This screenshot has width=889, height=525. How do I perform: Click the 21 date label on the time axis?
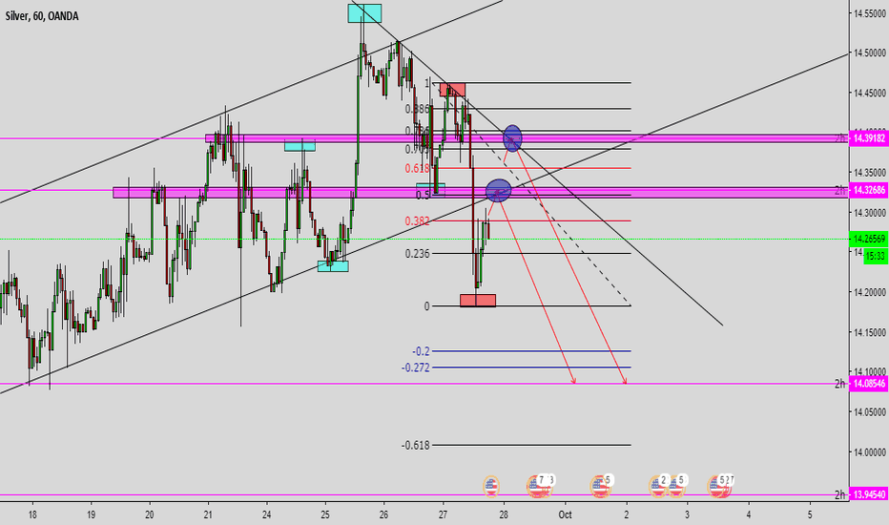pyautogui.click(x=208, y=514)
